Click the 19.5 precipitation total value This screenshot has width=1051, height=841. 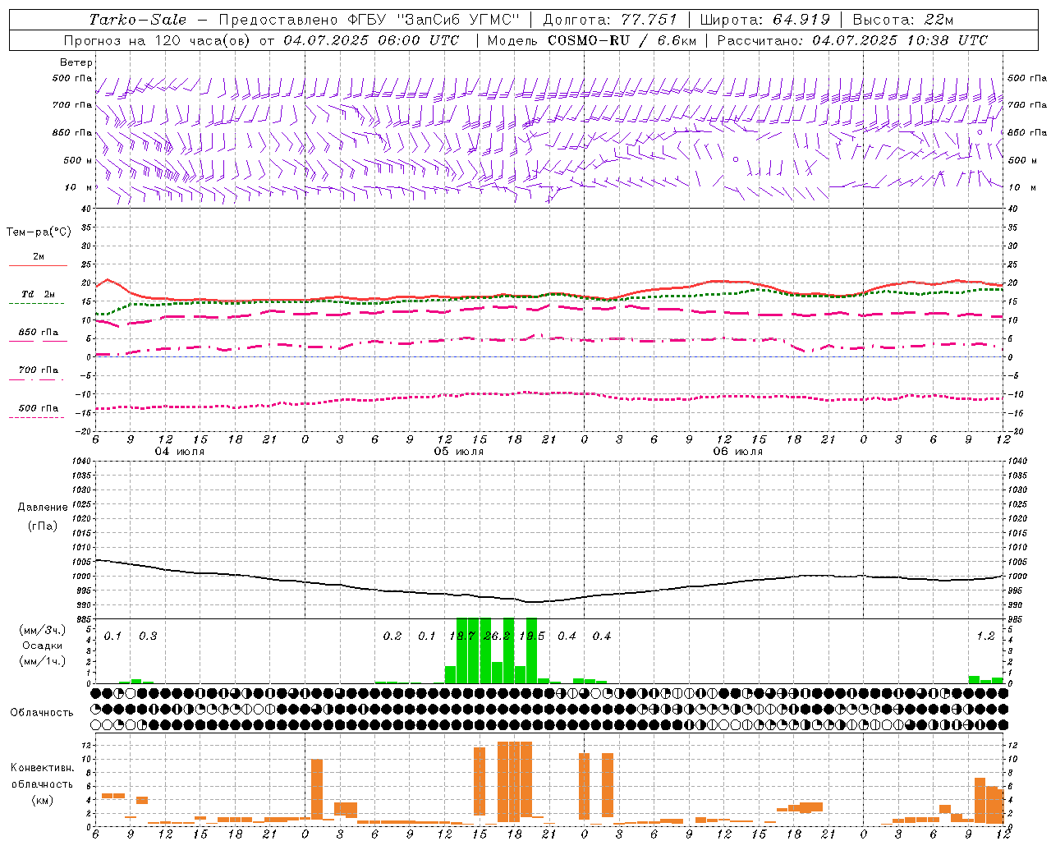(x=532, y=636)
